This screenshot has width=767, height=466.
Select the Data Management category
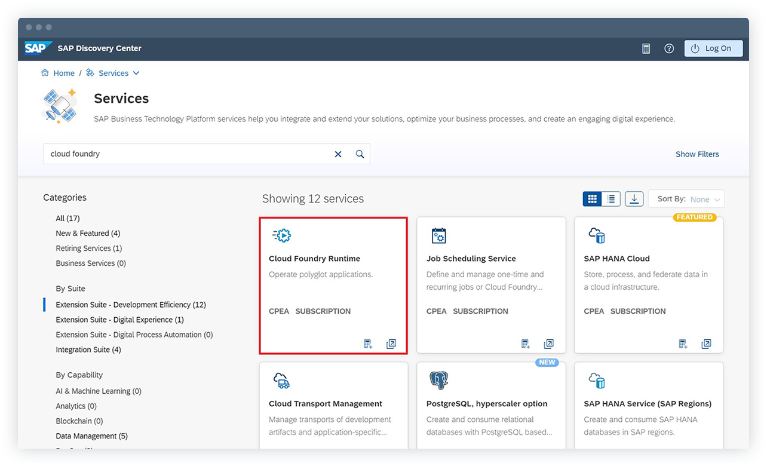click(x=91, y=436)
